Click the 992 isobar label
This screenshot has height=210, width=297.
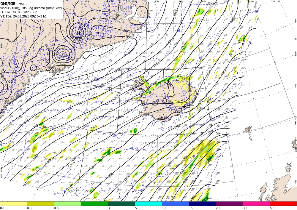click(182, 172)
